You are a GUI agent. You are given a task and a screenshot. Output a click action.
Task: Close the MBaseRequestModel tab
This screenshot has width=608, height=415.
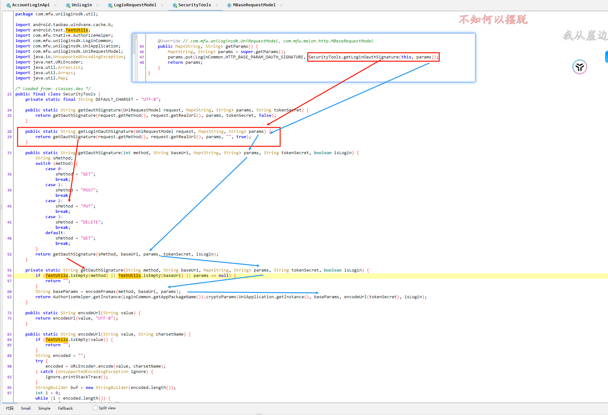coord(281,5)
